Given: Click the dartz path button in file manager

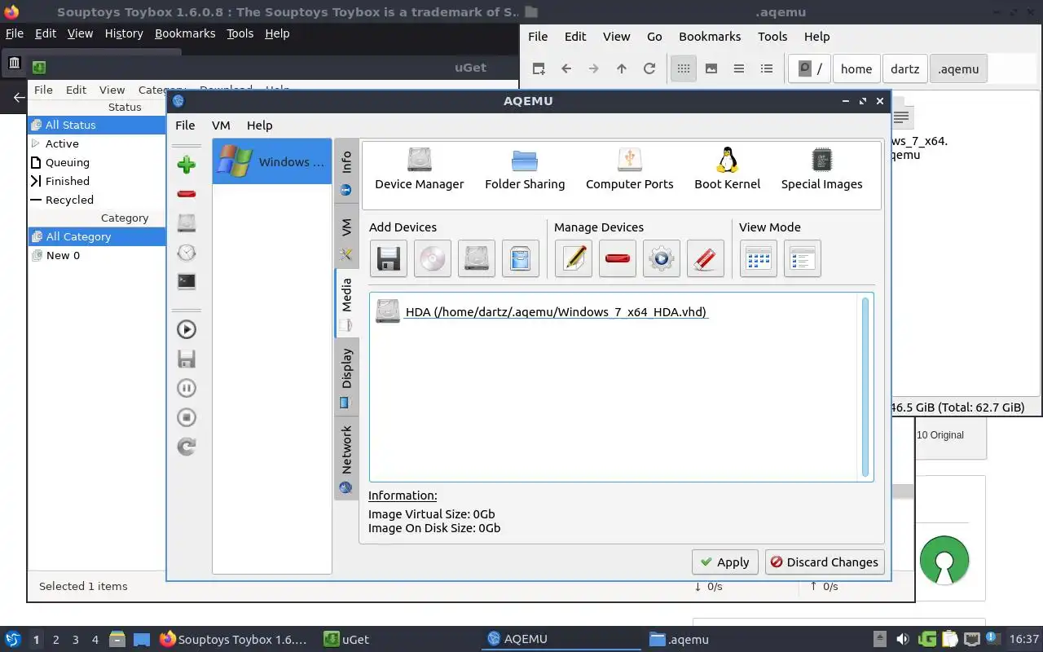Looking at the screenshot, I should 905,69.
